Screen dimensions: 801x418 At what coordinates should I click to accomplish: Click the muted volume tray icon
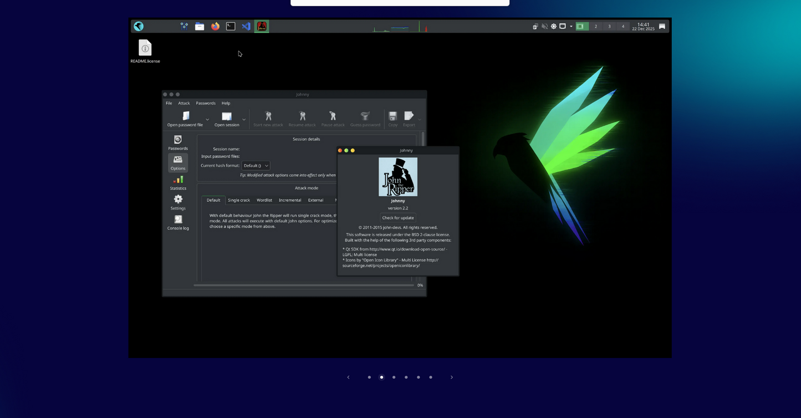(544, 26)
